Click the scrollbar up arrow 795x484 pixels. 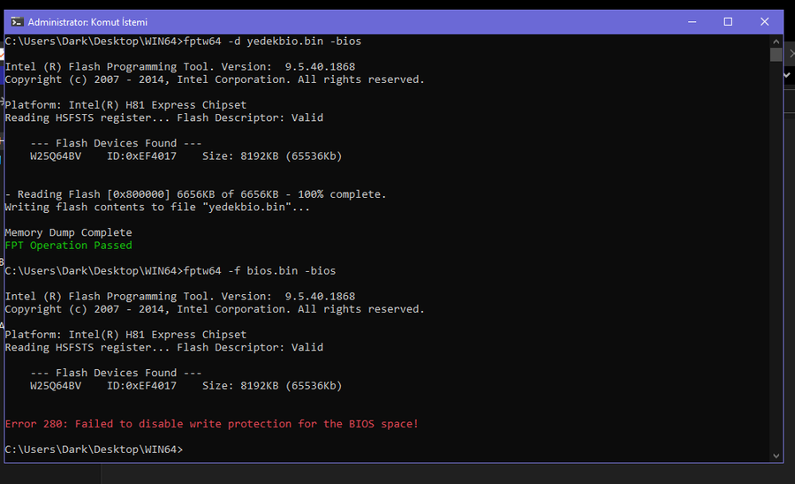[x=776, y=42]
